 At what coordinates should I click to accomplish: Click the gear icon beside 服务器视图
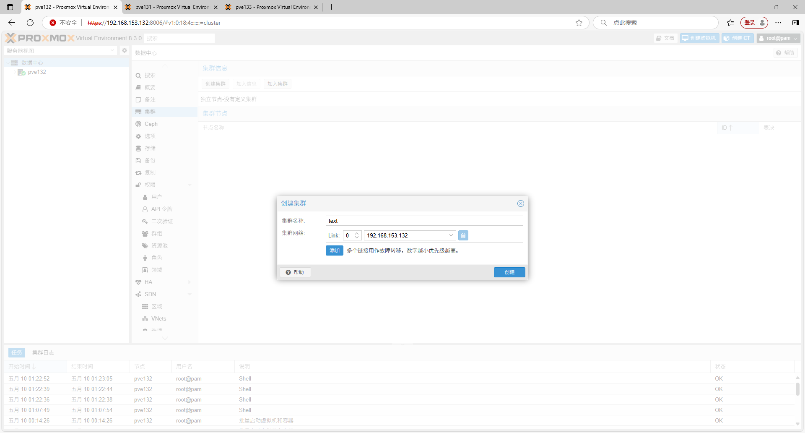point(125,50)
